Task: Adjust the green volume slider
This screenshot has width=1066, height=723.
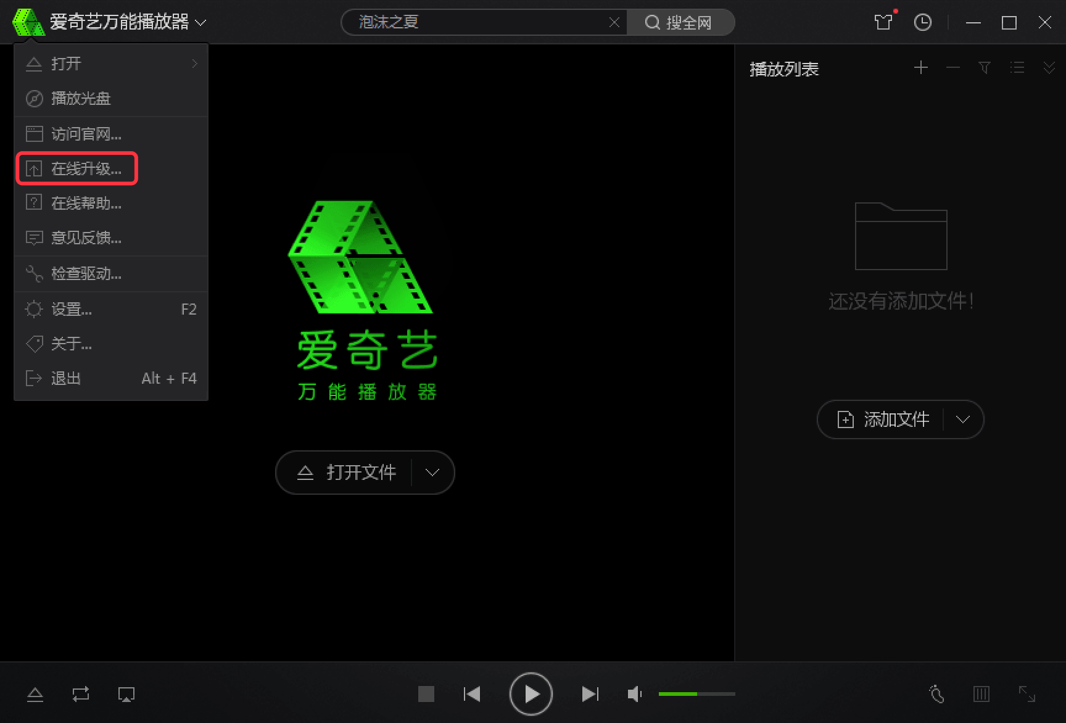Action: [x=696, y=694]
